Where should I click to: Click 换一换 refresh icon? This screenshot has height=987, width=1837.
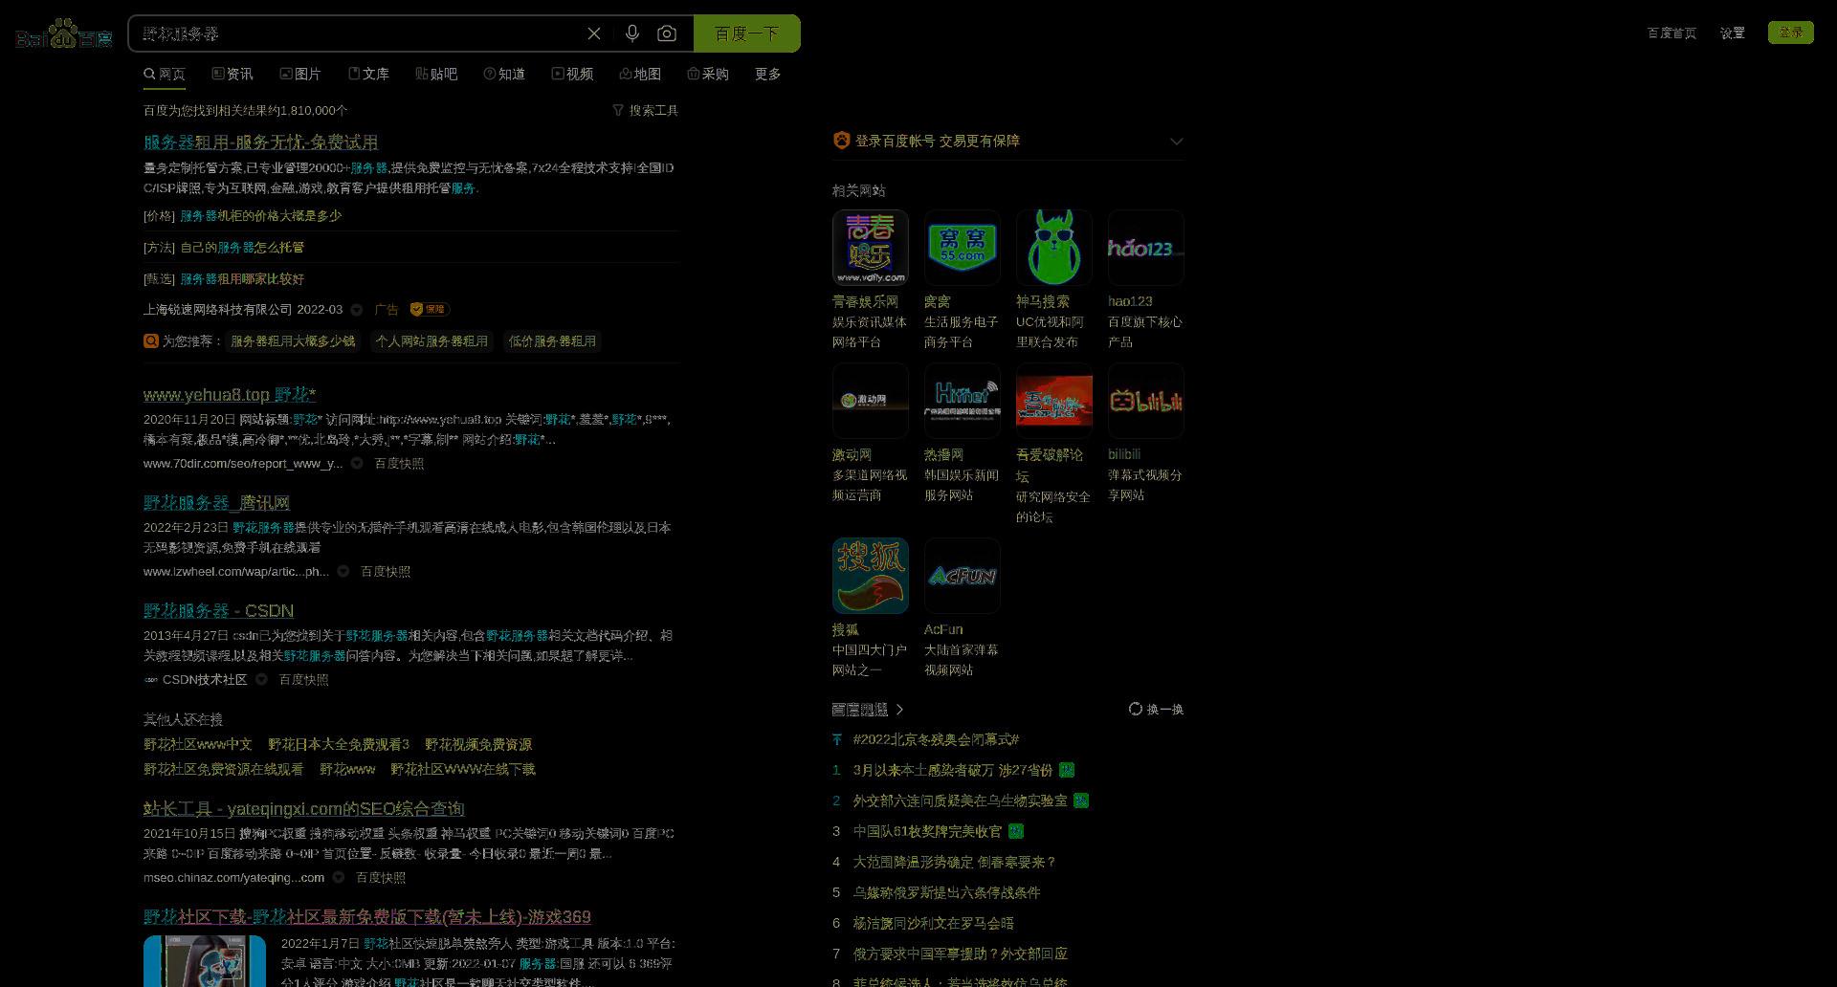(x=1135, y=709)
